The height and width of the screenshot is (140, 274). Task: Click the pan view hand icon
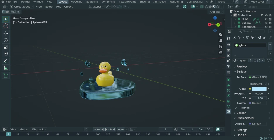coord(220,41)
